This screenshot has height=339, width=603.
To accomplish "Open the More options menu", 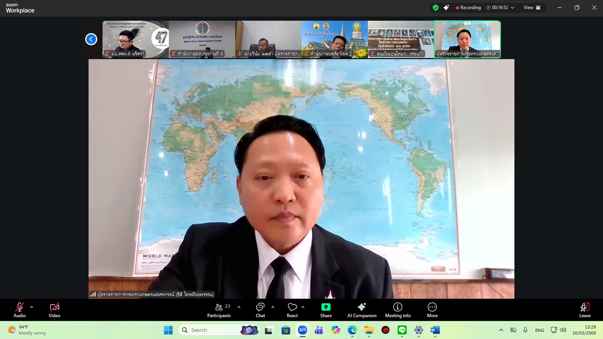I will (432, 310).
